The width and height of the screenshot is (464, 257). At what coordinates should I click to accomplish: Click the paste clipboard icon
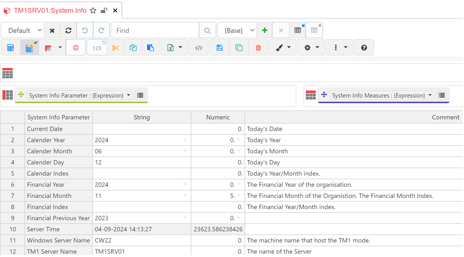[x=150, y=48]
